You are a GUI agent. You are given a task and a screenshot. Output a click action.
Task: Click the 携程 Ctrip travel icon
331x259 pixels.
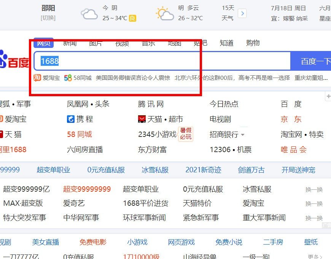(70, 119)
